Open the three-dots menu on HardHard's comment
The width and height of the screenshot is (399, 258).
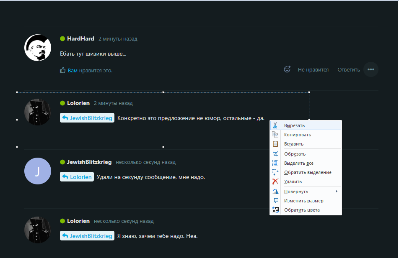[x=371, y=69]
